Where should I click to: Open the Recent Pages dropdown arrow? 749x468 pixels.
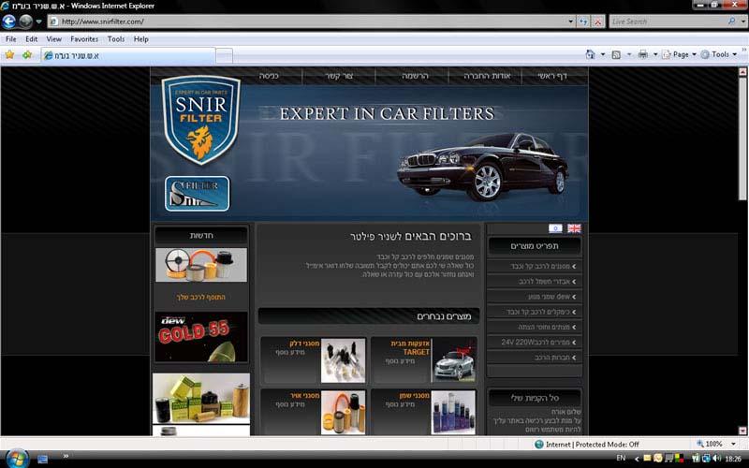click(x=38, y=22)
